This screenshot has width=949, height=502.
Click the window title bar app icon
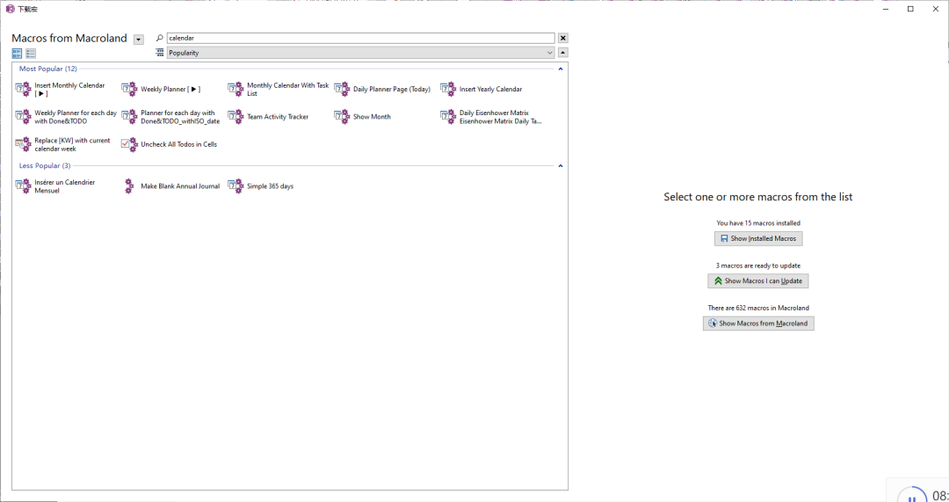[11, 9]
